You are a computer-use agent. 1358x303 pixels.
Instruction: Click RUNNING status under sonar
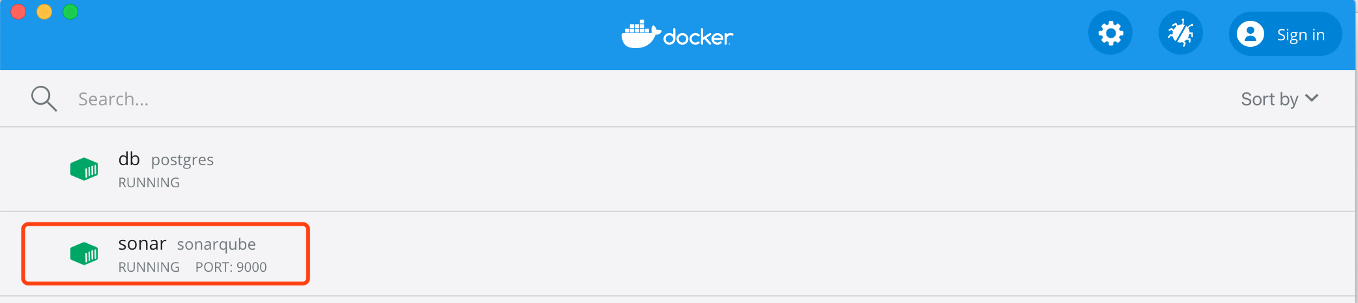[149, 267]
